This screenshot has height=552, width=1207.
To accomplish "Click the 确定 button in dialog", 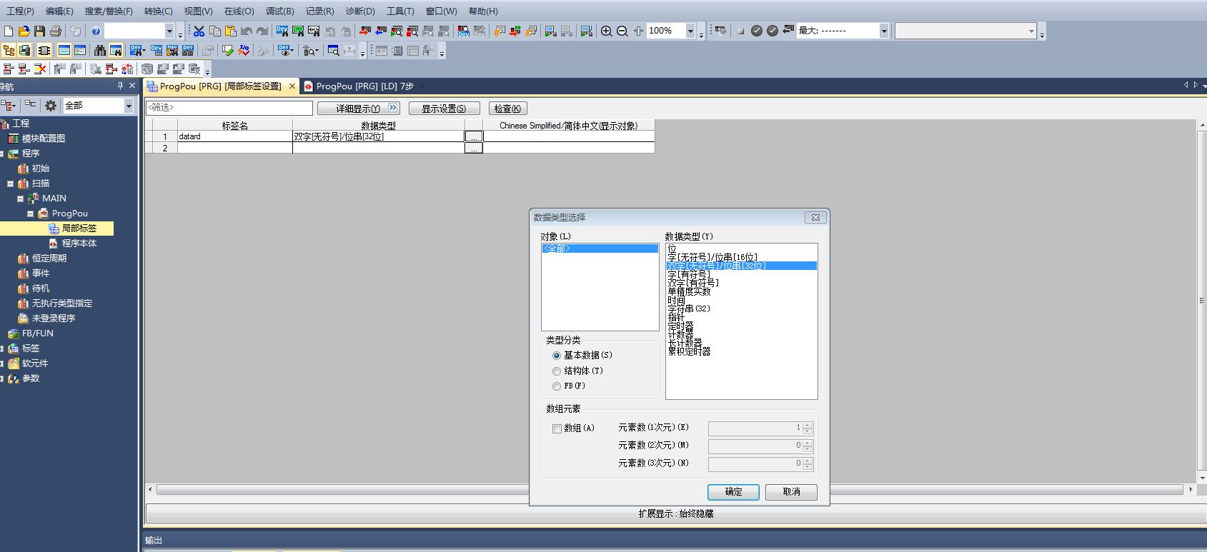I will tap(733, 492).
